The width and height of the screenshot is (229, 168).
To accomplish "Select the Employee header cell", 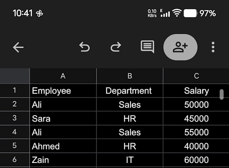I will pos(63,91).
